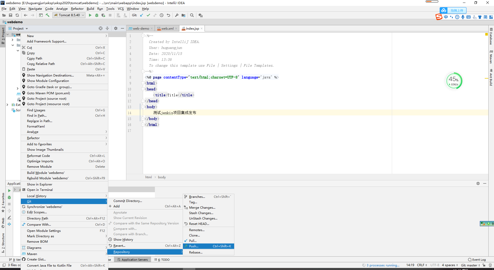This screenshot has height=270, width=494.
Task: Open the Tomcat 8.5.40 run configuration dropdown
Action: pyautogui.click(x=69, y=15)
